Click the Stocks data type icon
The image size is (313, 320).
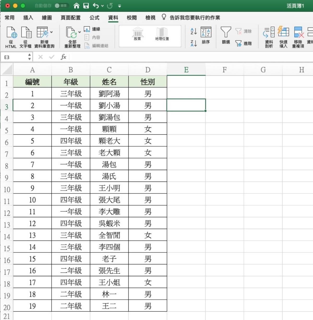tap(137, 33)
